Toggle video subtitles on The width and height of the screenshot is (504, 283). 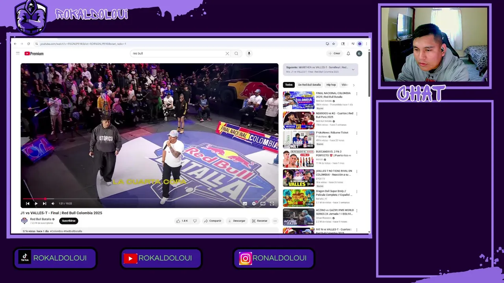click(245, 204)
